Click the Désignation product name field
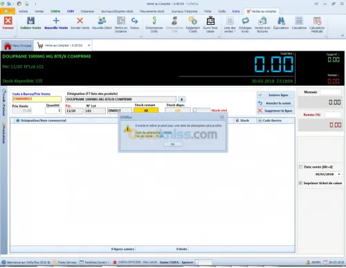The image size is (346, 268). click(120, 99)
